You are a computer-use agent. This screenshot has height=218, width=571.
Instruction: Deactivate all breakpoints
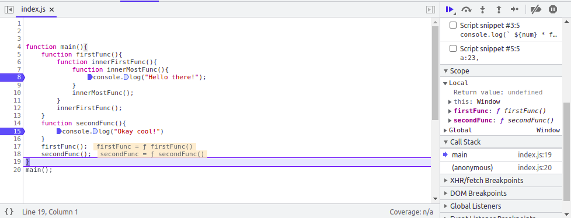pyautogui.click(x=535, y=10)
